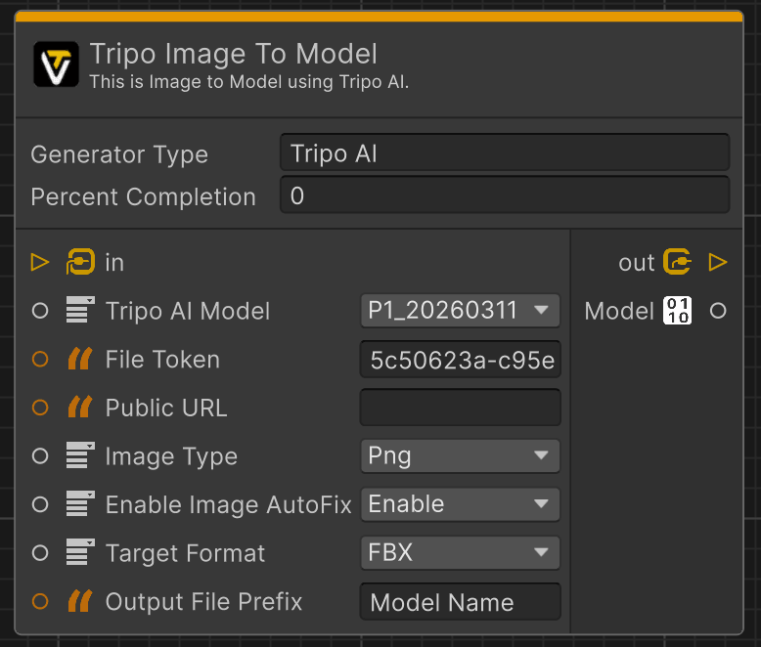This screenshot has height=647, width=761.
Task: Click the Percent Completion value field
Action: [504, 195]
